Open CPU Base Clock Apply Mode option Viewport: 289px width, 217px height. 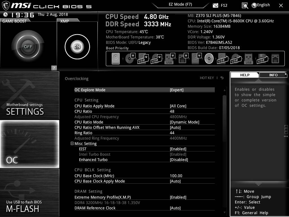pyautogui.click(x=144, y=181)
